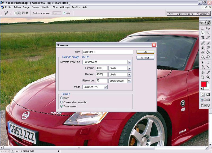The image size is (212, 153).
Task: Select the Line tool
Action: [x=208, y=67]
